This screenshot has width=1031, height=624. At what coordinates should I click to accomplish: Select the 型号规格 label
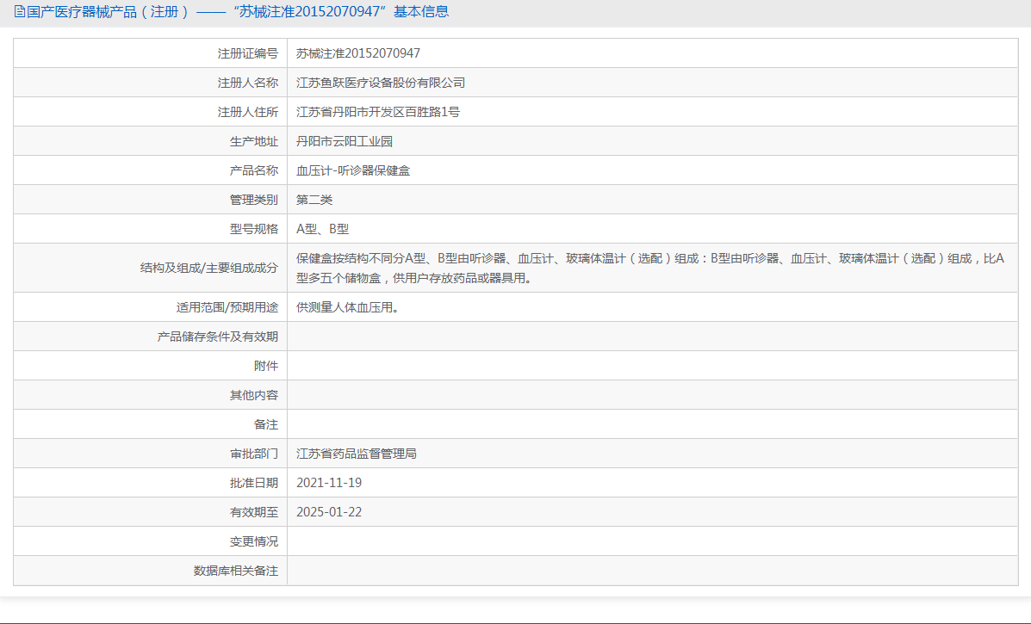pos(254,229)
